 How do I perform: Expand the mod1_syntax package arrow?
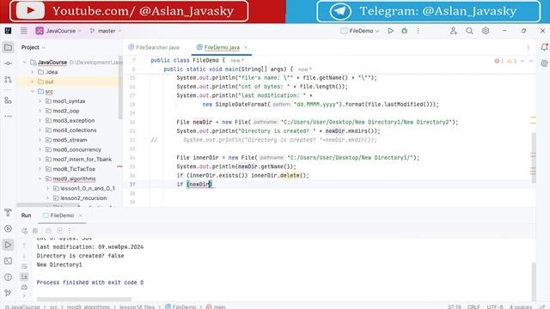[x=40, y=101]
